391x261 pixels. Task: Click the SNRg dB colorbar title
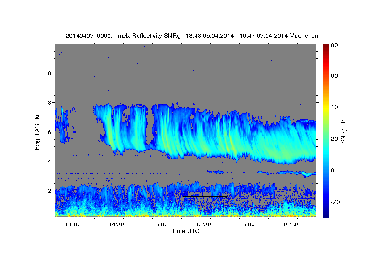click(343, 131)
